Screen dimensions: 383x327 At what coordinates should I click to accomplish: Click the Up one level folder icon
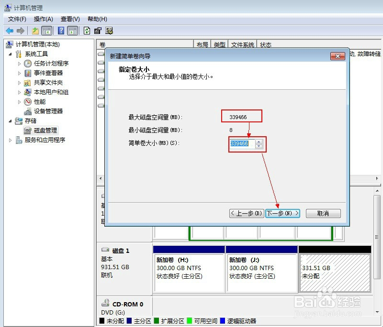click(35, 31)
